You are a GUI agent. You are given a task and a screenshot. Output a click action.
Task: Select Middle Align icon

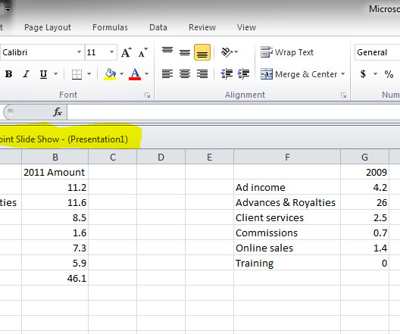(185, 52)
